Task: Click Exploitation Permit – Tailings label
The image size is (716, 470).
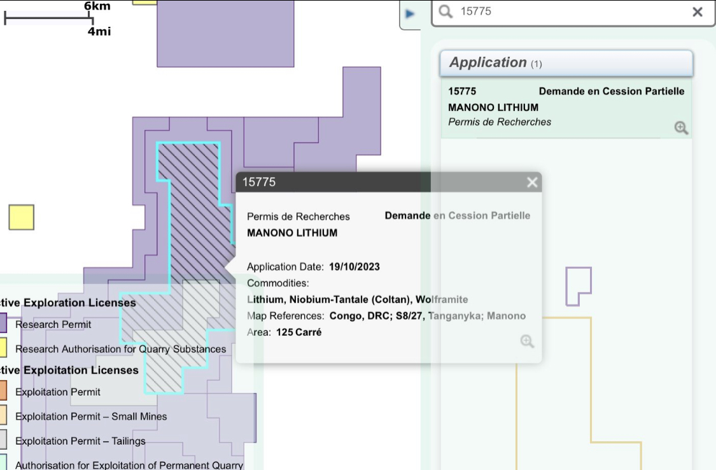Action: 80,441
